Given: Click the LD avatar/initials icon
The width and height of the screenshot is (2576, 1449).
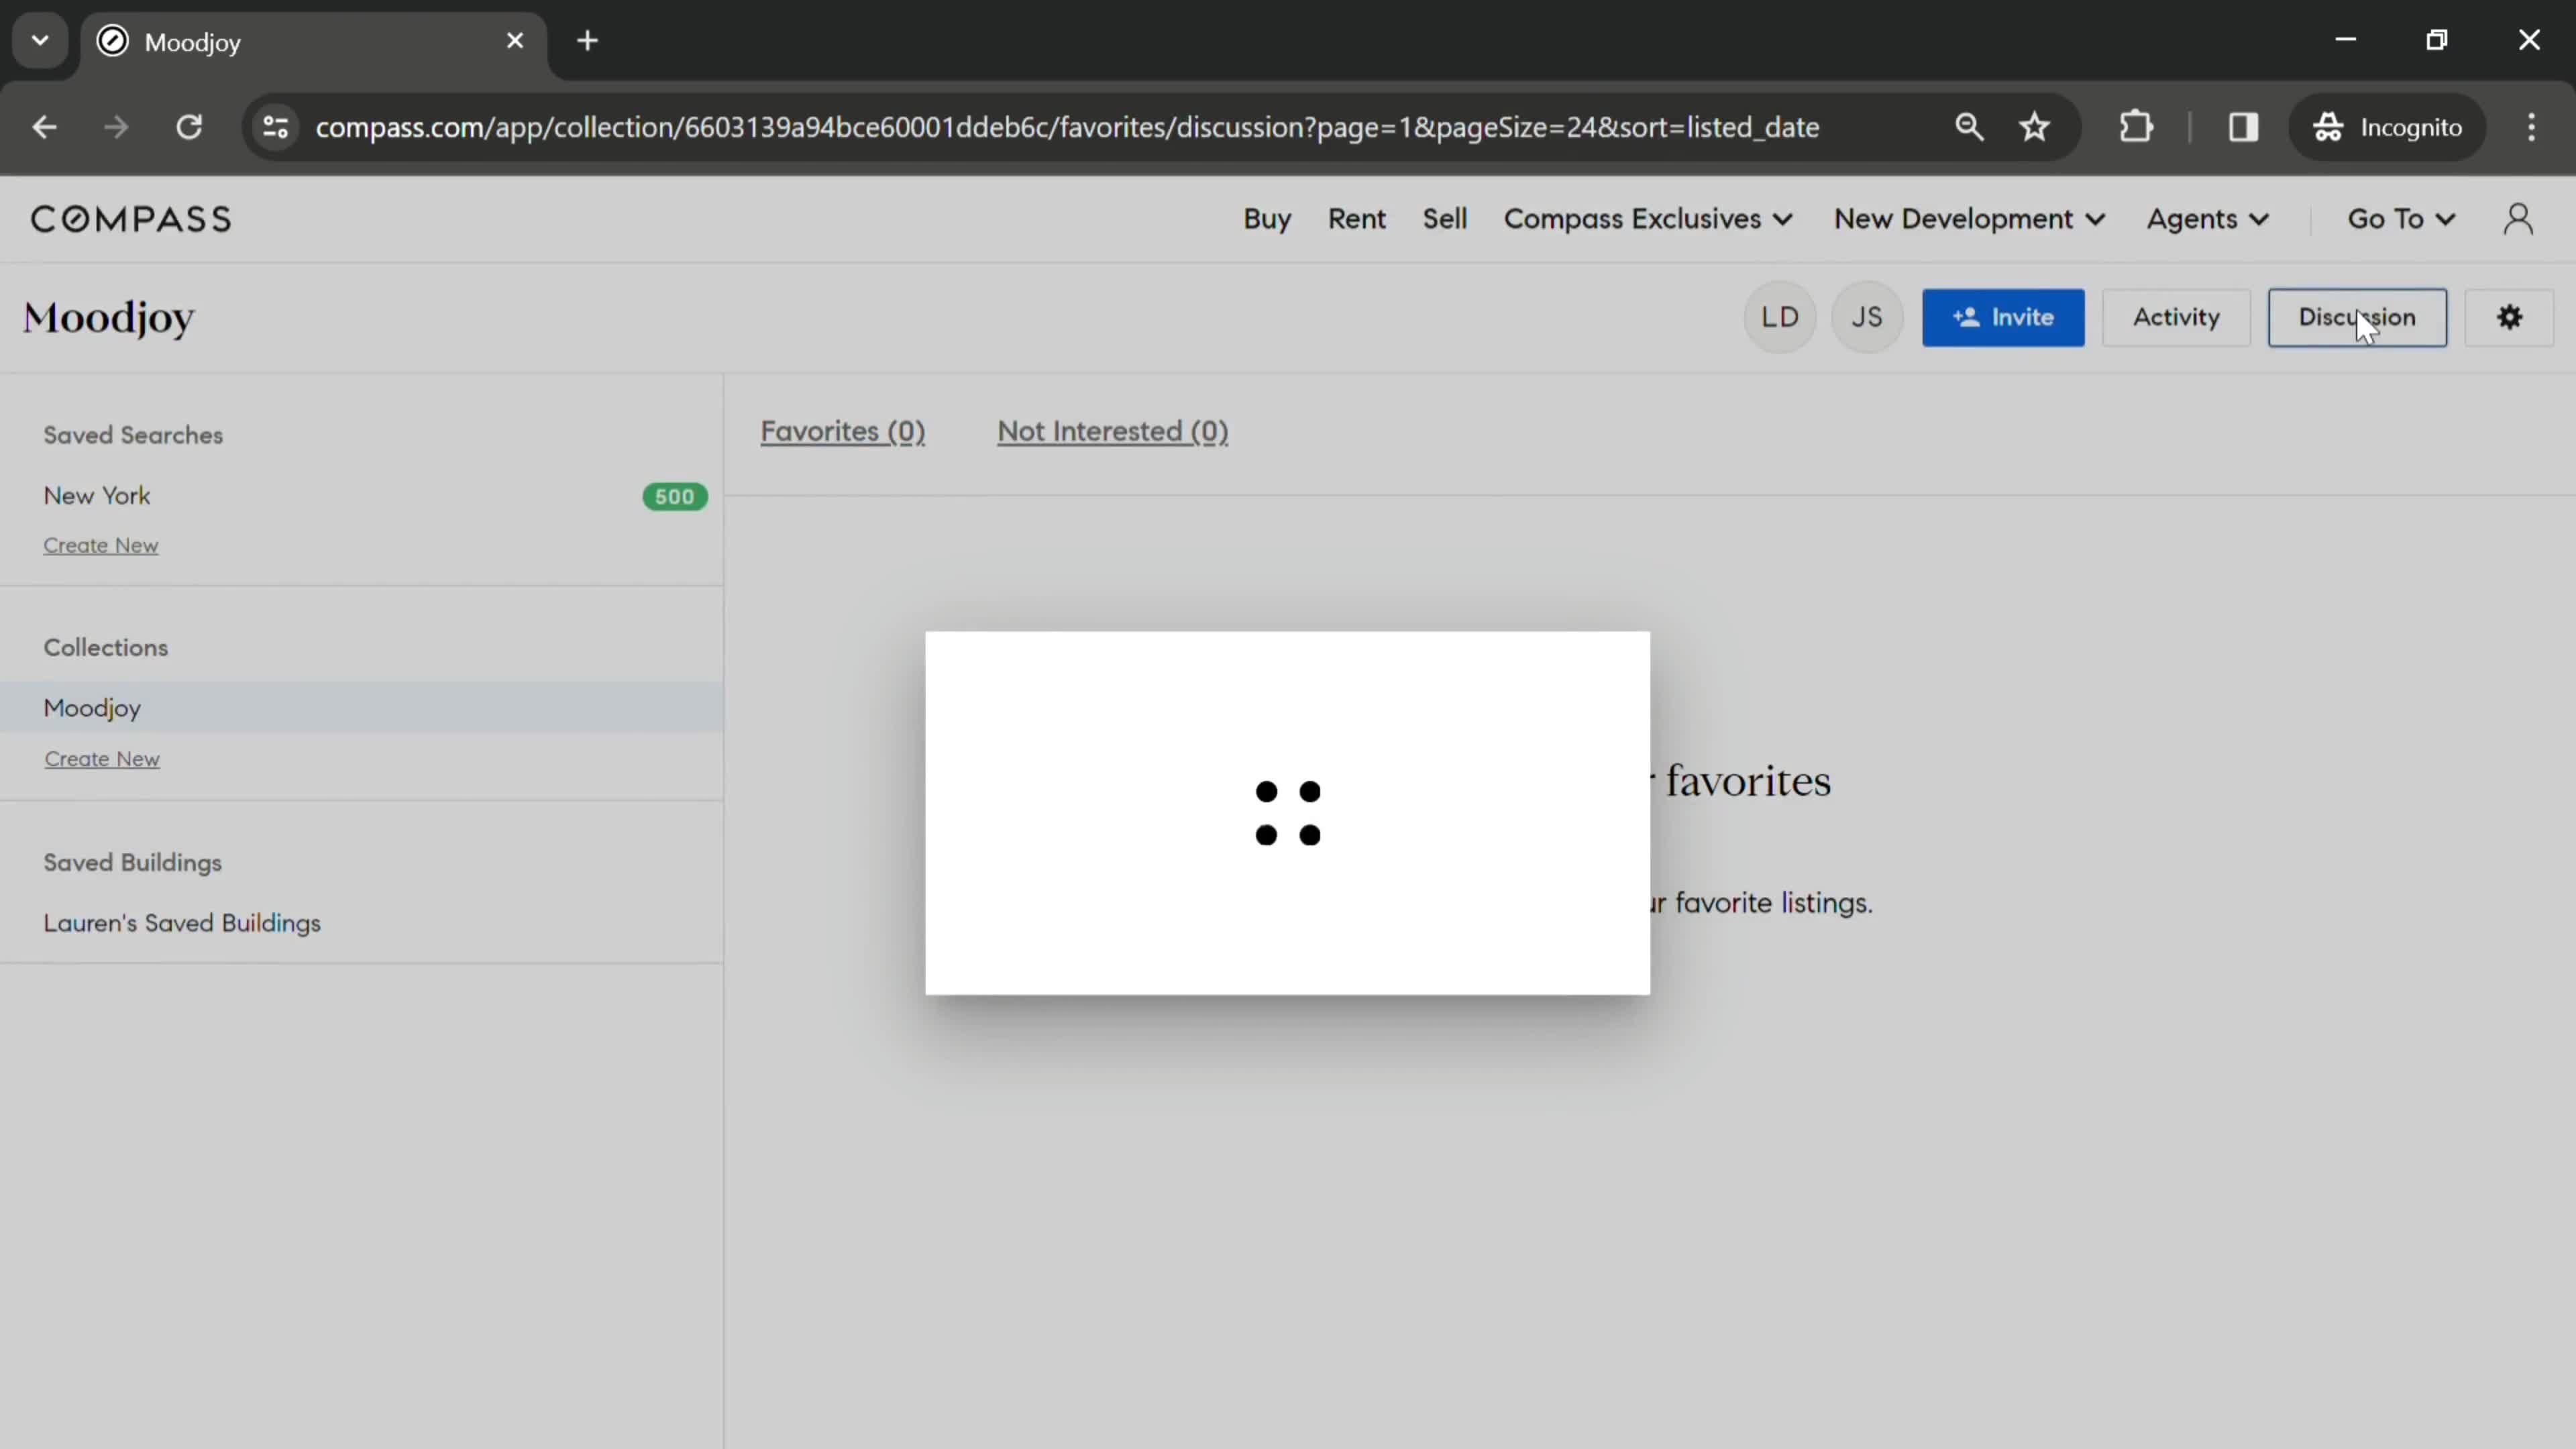Looking at the screenshot, I should click(x=1778, y=317).
